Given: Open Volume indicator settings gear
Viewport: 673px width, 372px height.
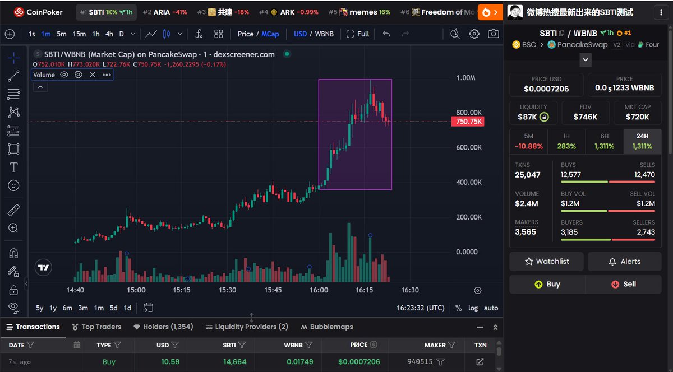Looking at the screenshot, I should tap(79, 75).
